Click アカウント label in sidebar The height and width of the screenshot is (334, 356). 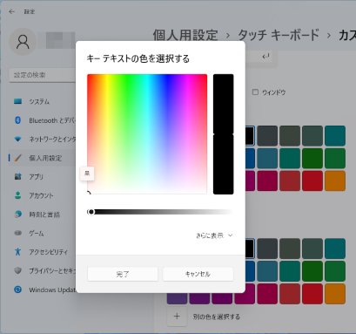pos(41,195)
